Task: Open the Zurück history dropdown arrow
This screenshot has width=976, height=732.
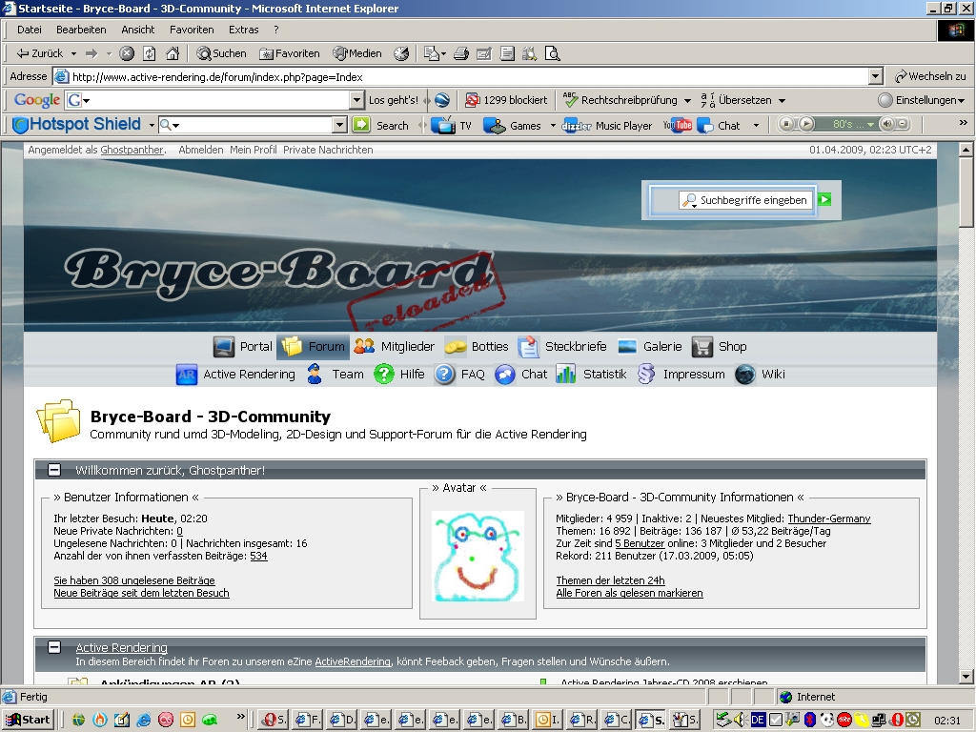Action: click(73, 53)
